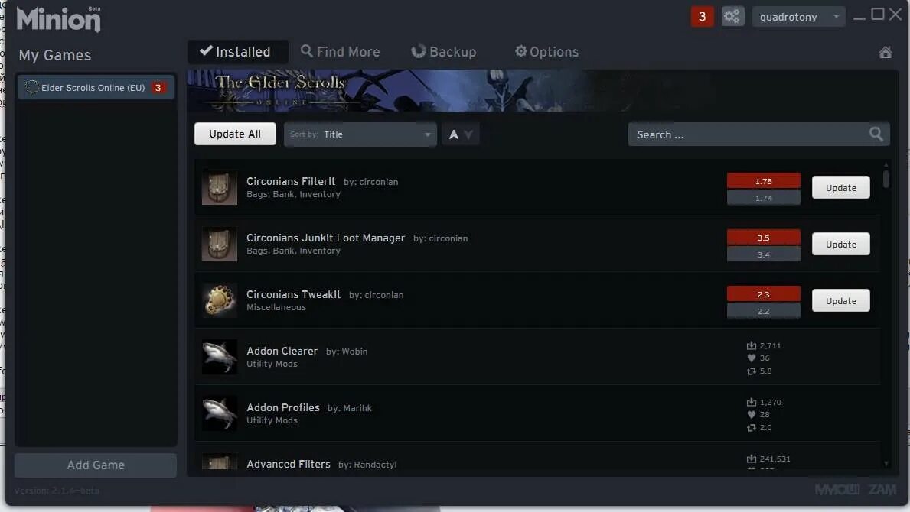
Task: Click the Addon Clearer downloads count icon
Action: click(751, 345)
